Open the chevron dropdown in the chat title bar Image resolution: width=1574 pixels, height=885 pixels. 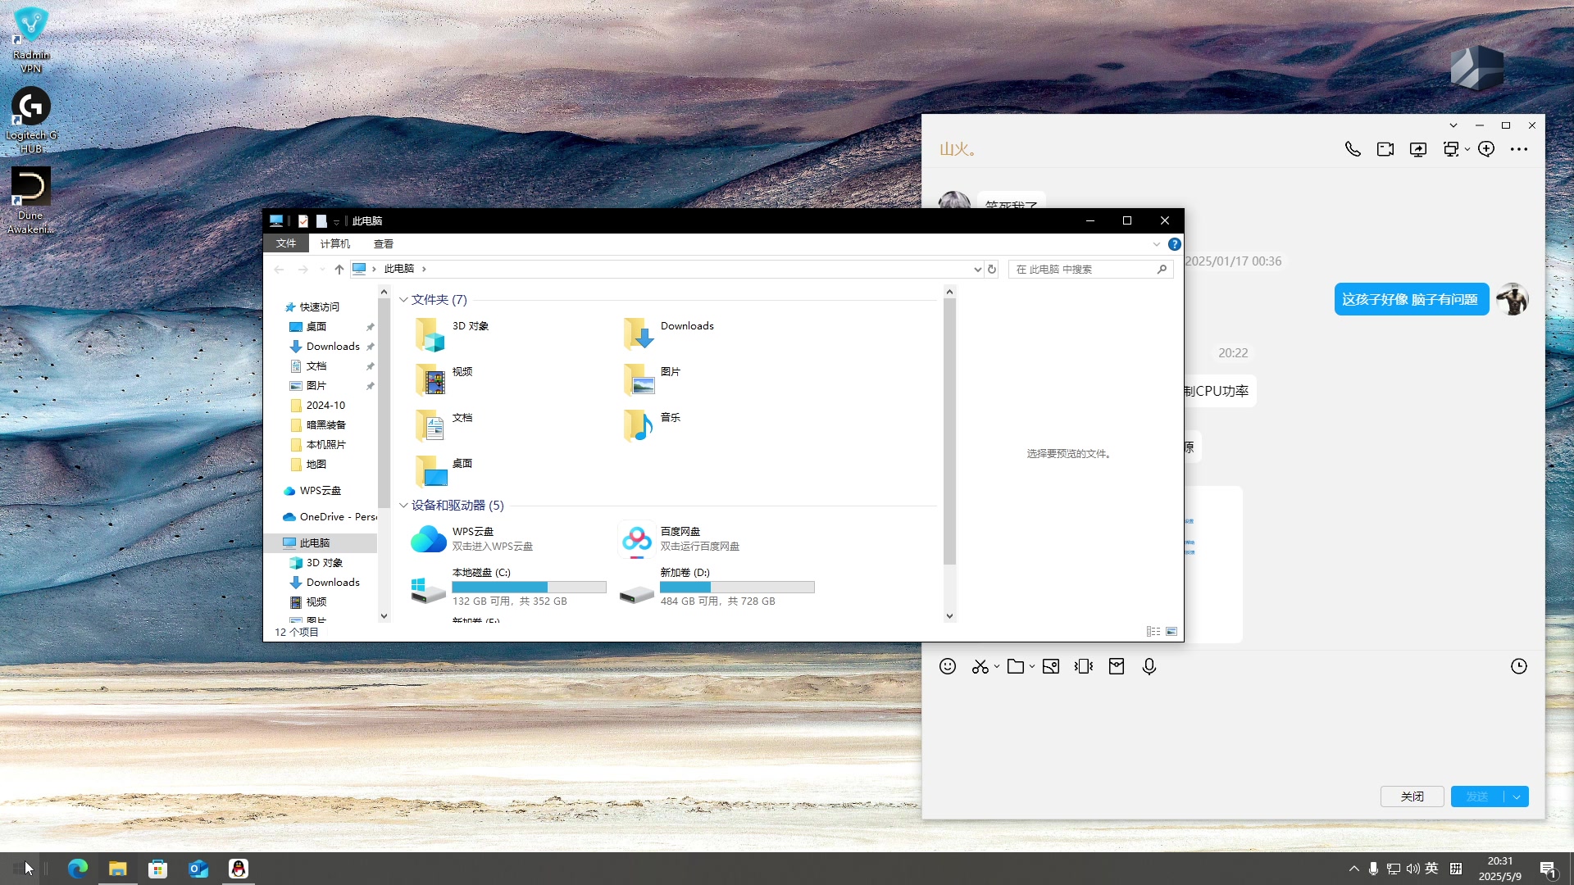click(x=1453, y=125)
